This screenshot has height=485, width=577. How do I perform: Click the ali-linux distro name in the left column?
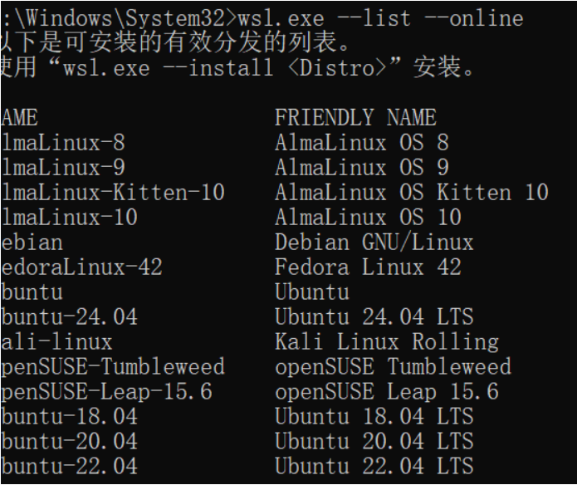56,341
